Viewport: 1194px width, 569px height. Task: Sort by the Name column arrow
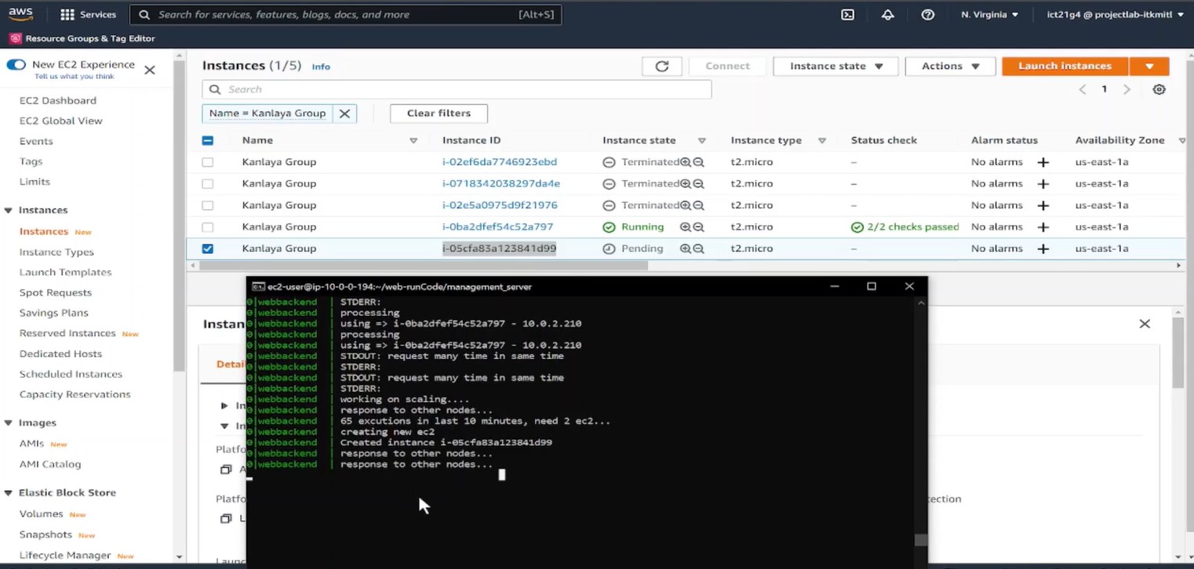(x=413, y=140)
